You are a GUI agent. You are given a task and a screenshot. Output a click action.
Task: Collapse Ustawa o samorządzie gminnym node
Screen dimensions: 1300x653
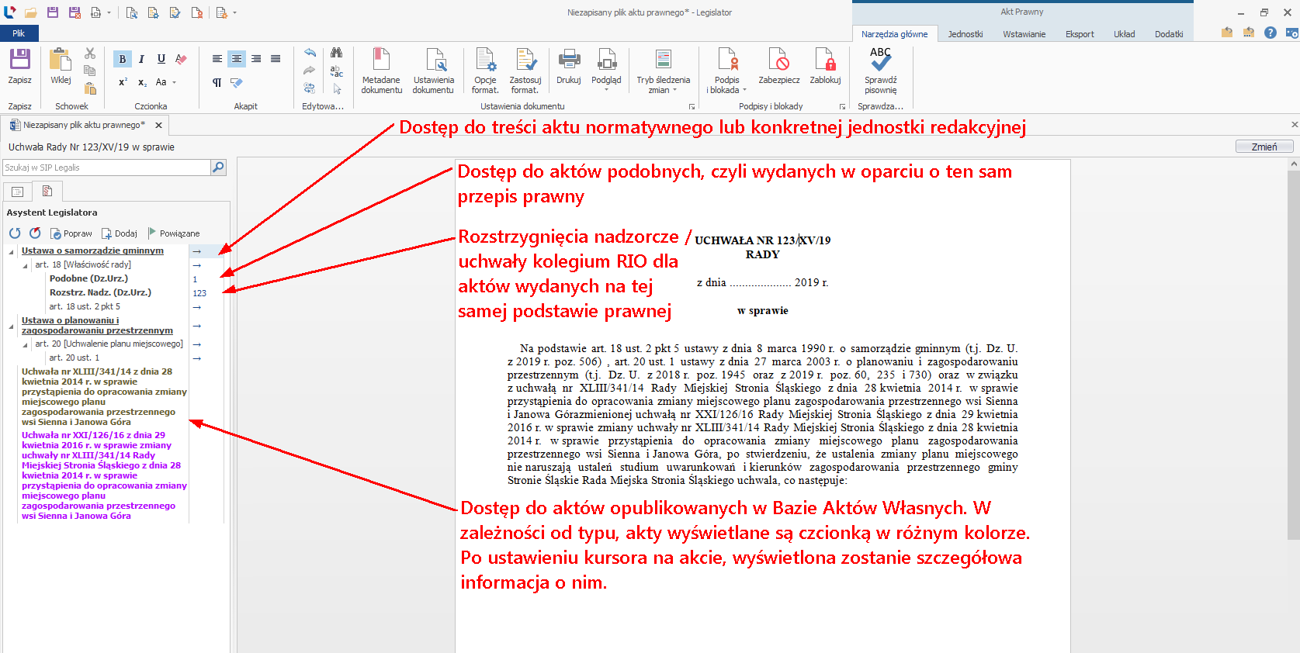[x=11, y=252]
